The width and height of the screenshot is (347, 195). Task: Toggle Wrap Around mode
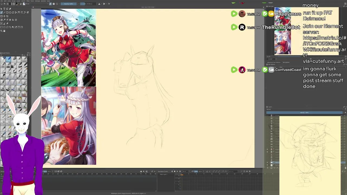(109, 4)
